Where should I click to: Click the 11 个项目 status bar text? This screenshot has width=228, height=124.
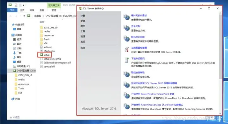click(15, 117)
